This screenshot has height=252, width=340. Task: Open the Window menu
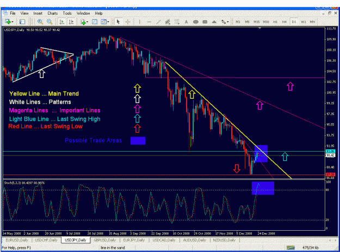pos(83,13)
